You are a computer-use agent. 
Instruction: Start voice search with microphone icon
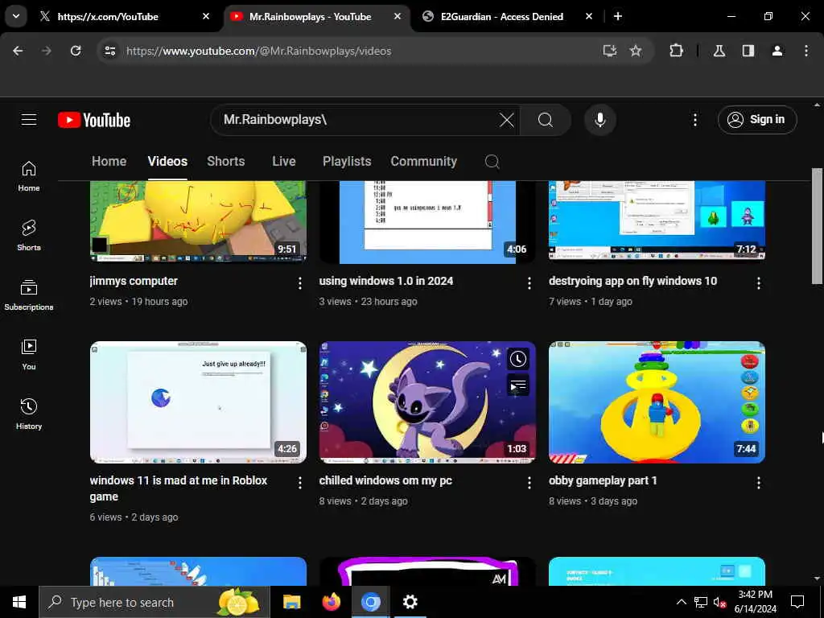click(600, 120)
